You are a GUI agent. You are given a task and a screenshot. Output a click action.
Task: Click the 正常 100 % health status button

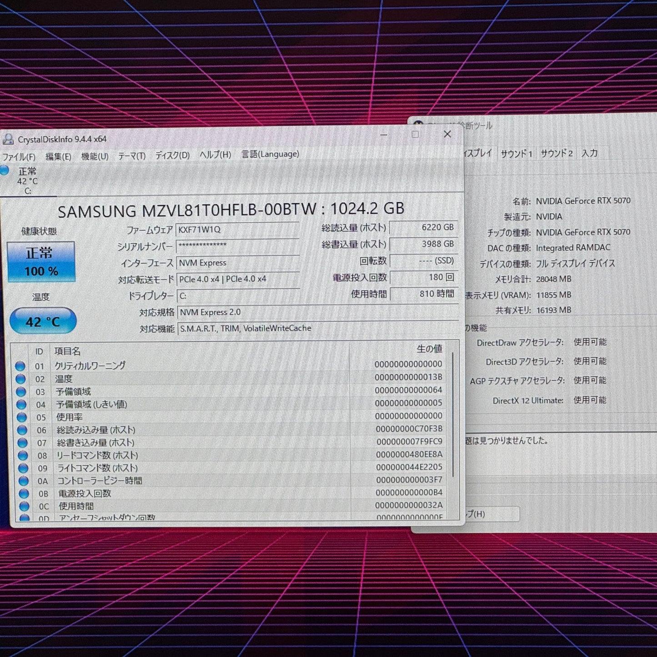[41, 261]
